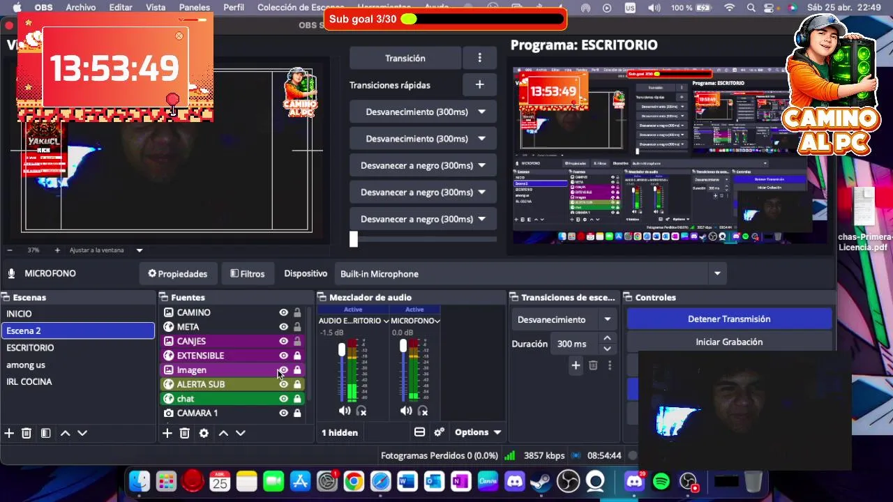Add a quick transition with the plus button
This screenshot has width=893, height=502.
[479, 84]
